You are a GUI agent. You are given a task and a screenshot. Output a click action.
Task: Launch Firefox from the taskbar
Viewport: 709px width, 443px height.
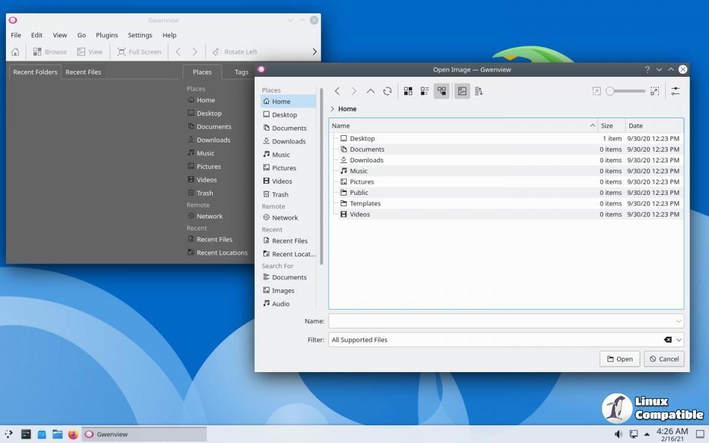(73, 434)
